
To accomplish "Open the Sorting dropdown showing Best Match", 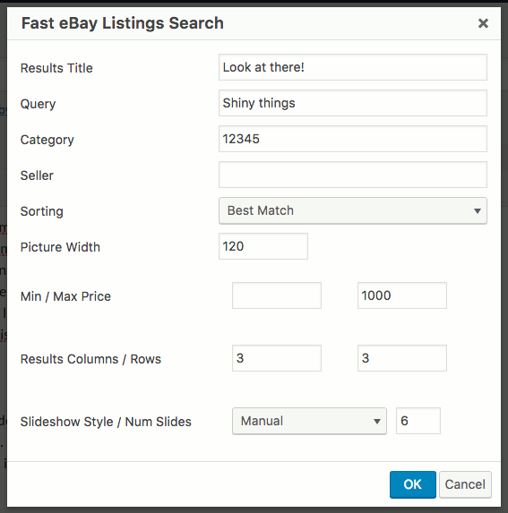I will click(x=353, y=210).
